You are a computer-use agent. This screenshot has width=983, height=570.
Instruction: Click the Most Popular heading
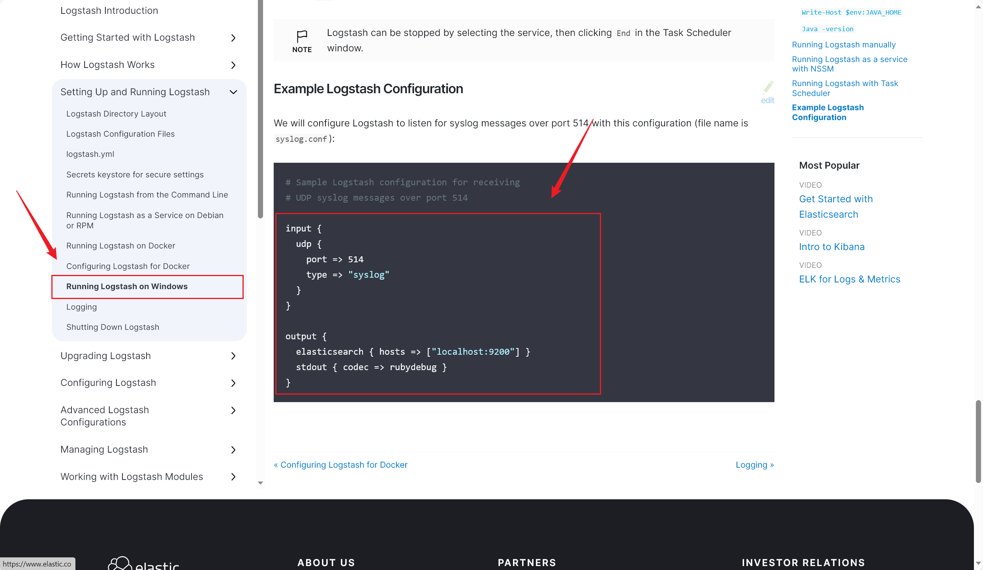click(x=829, y=166)
